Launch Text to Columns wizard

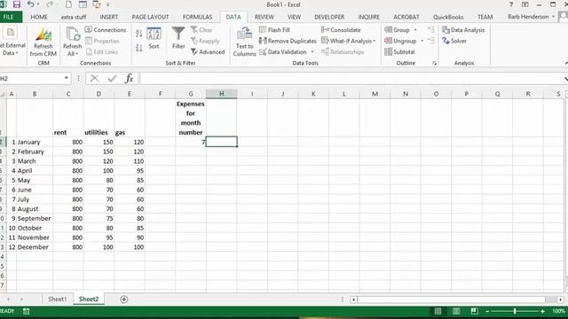tap(245, 42)
